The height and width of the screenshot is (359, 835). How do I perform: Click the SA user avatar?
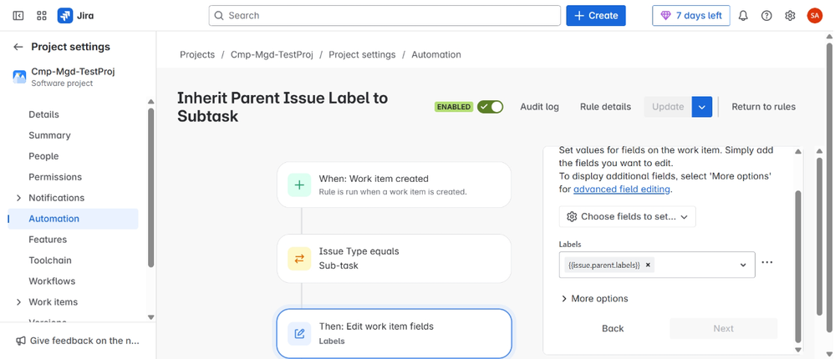tap(814, 16)
